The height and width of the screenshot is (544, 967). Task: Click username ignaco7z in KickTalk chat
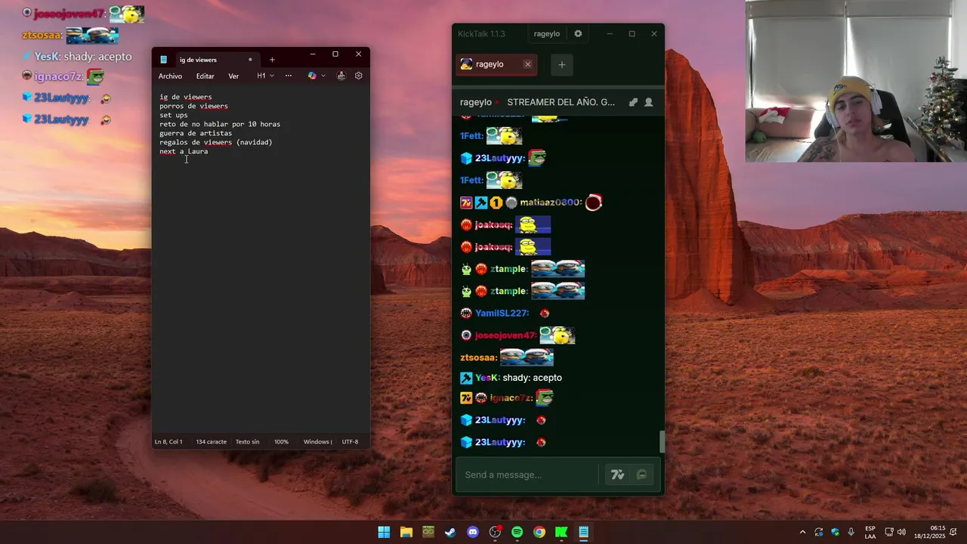point(510,397)
